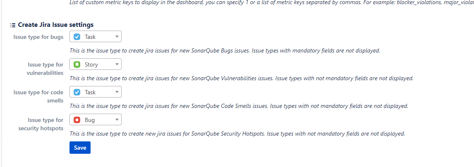
Task: Click the custom metric keys description text
Action: tap(271, 3)
